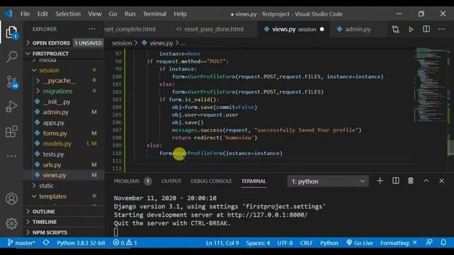Switch to the reset_pass_done.html tab
Screen dimensions: 454x255
point(214,29)
